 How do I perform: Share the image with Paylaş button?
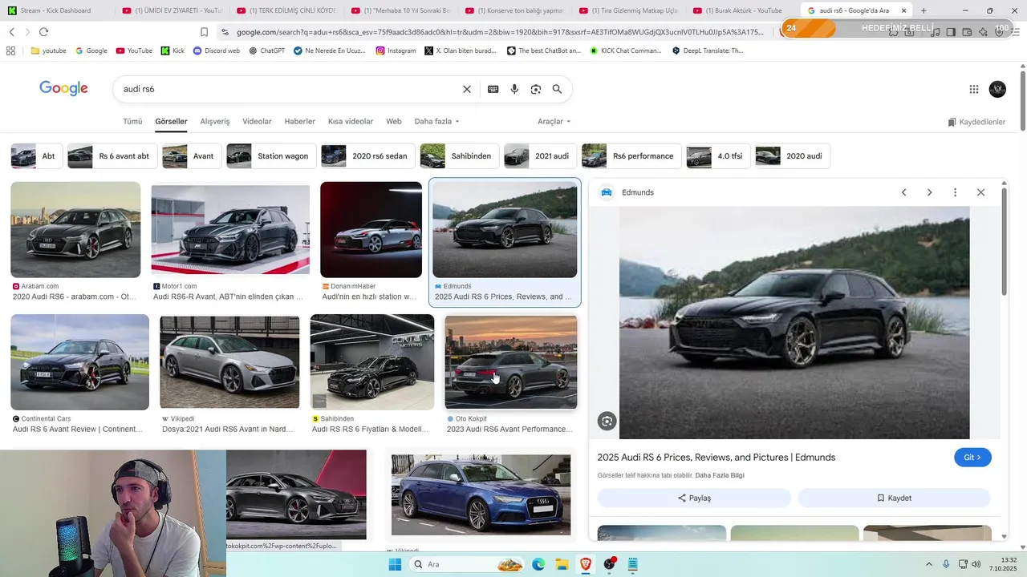(x=694, y=498)
